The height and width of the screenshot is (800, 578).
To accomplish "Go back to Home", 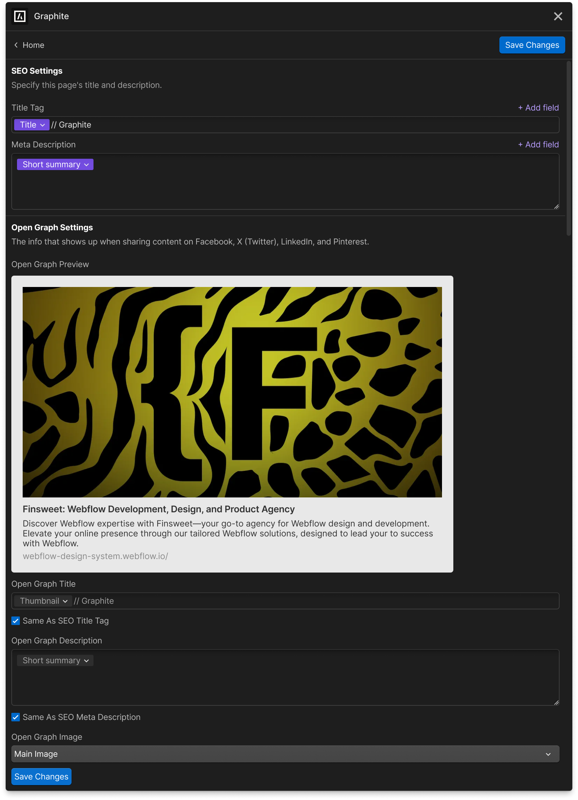I will tap(33, 45).
